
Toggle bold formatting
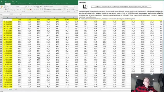[x=17, y=9]
